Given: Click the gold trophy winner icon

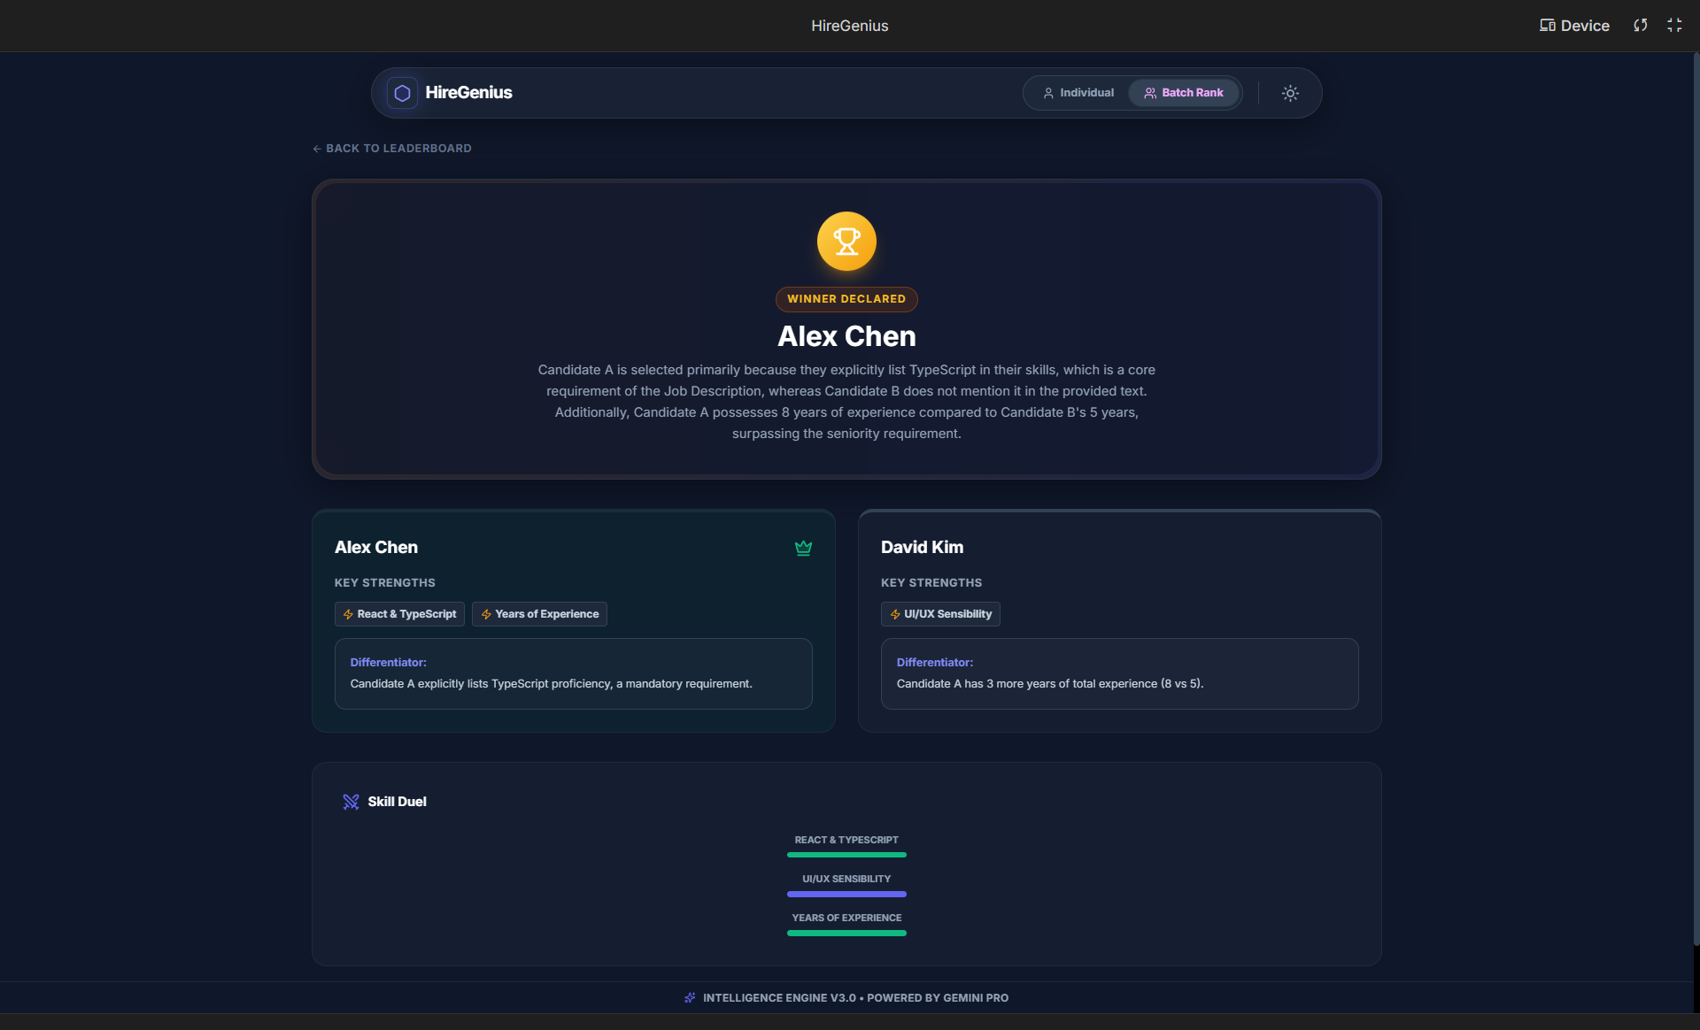Looking at the screenshot, I should coord(846,241).
